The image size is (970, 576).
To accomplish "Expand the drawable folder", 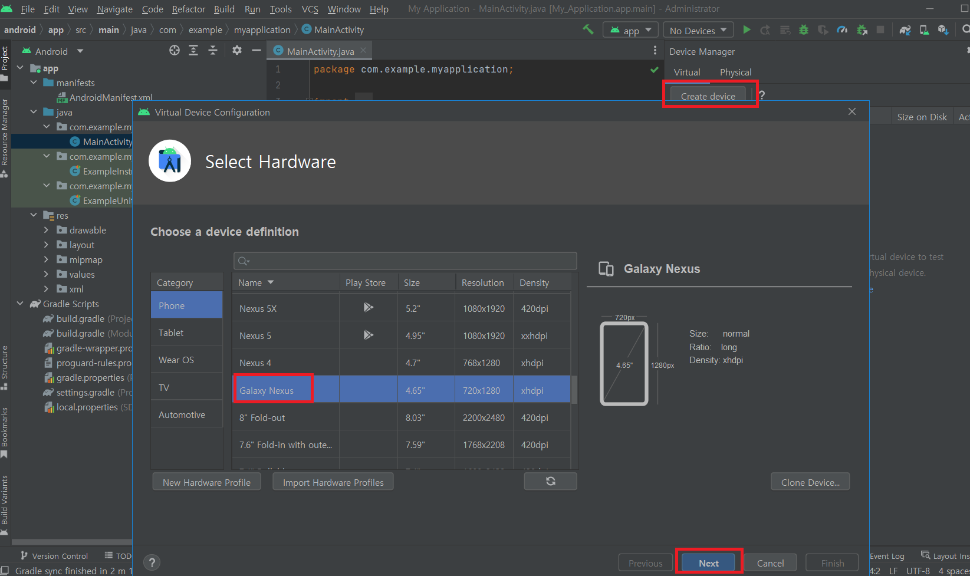I will pyautogui.click(x=47, y=230).
